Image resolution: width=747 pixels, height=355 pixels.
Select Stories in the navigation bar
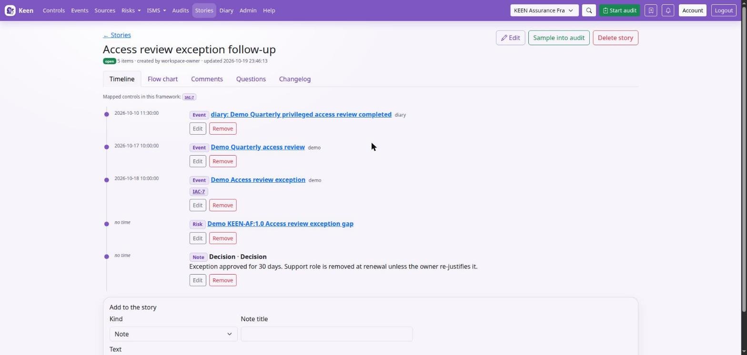click(204, 10)
